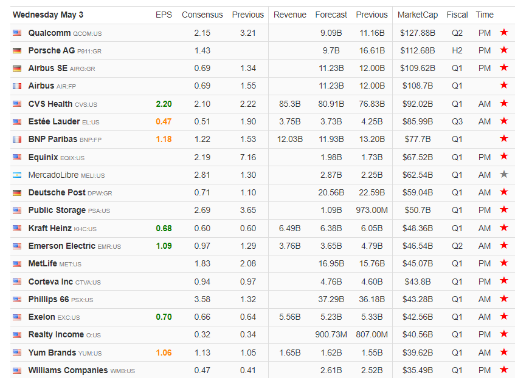Click the Wednesday May 3 header

[48, 15]
